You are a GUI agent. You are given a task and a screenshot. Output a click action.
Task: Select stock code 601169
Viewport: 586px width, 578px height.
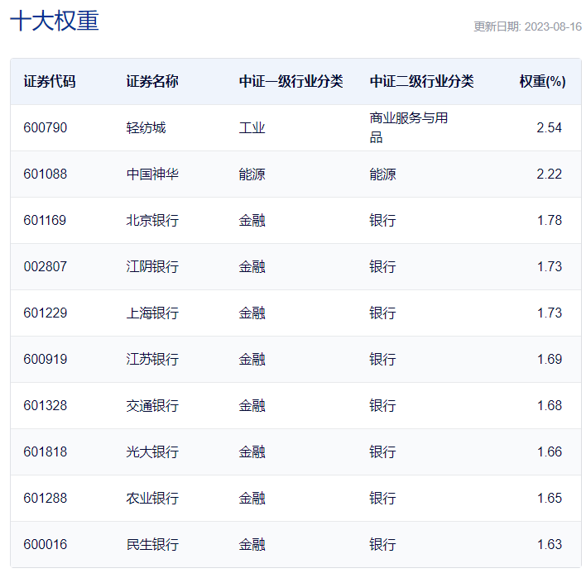[45, 220]
